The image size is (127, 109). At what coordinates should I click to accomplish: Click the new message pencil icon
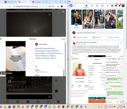[123, 101]
